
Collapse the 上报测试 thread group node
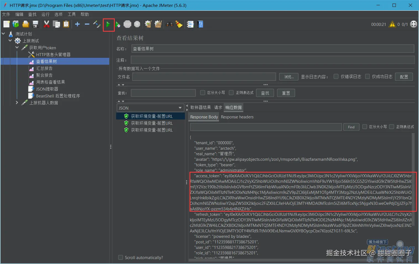point(10,40)
